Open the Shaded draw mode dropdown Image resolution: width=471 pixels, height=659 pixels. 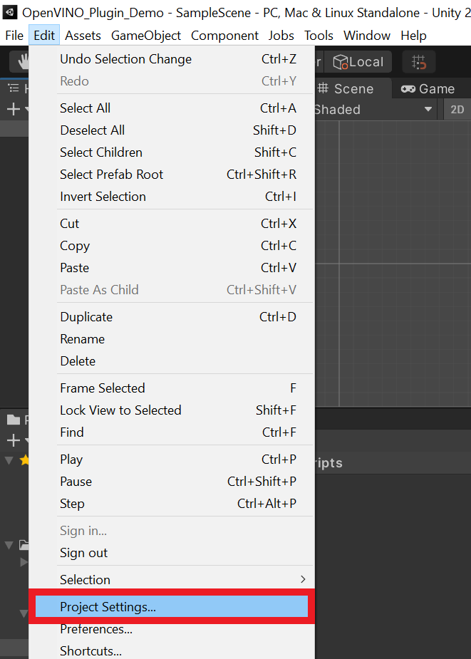373,110
